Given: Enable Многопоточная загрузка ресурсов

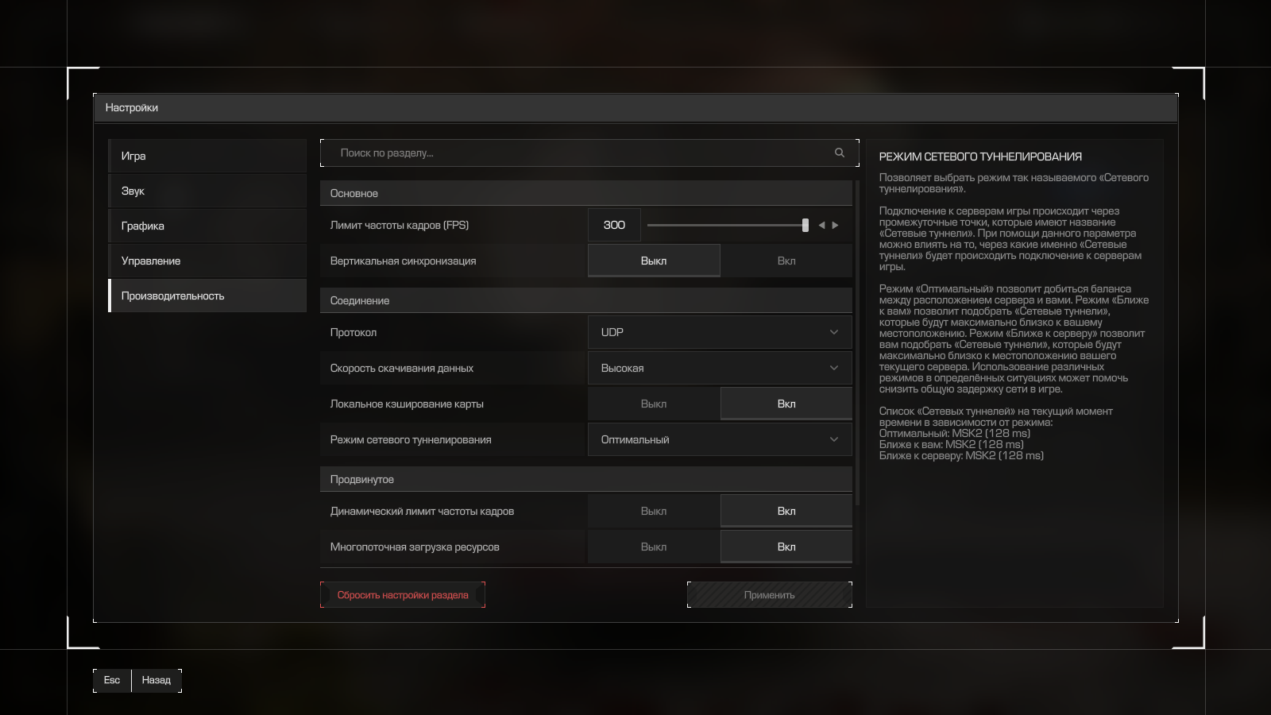Looking at the screenshot, I should click(786, 547).
